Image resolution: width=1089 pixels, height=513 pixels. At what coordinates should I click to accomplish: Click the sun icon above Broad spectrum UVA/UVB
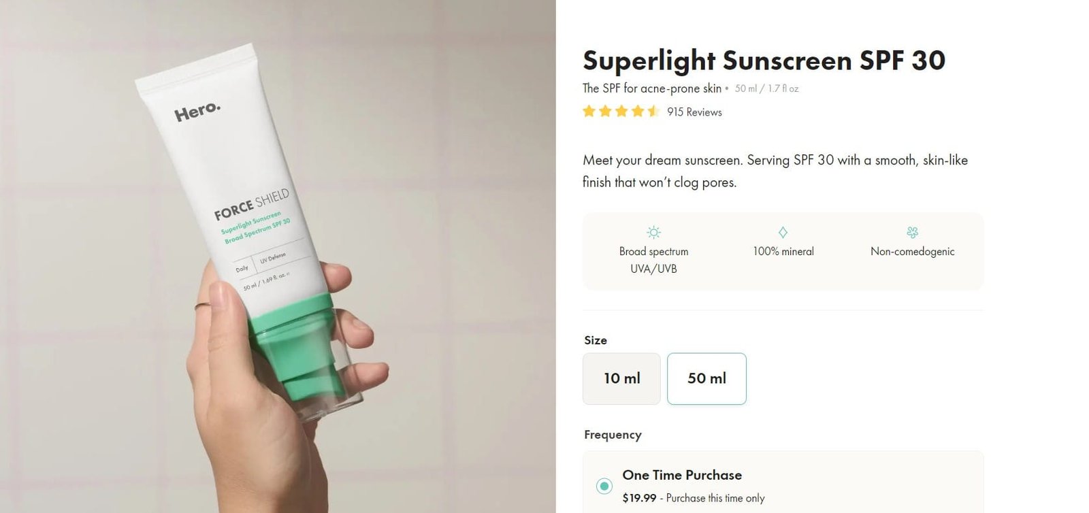pyautogui.click(x=653, y=232)
